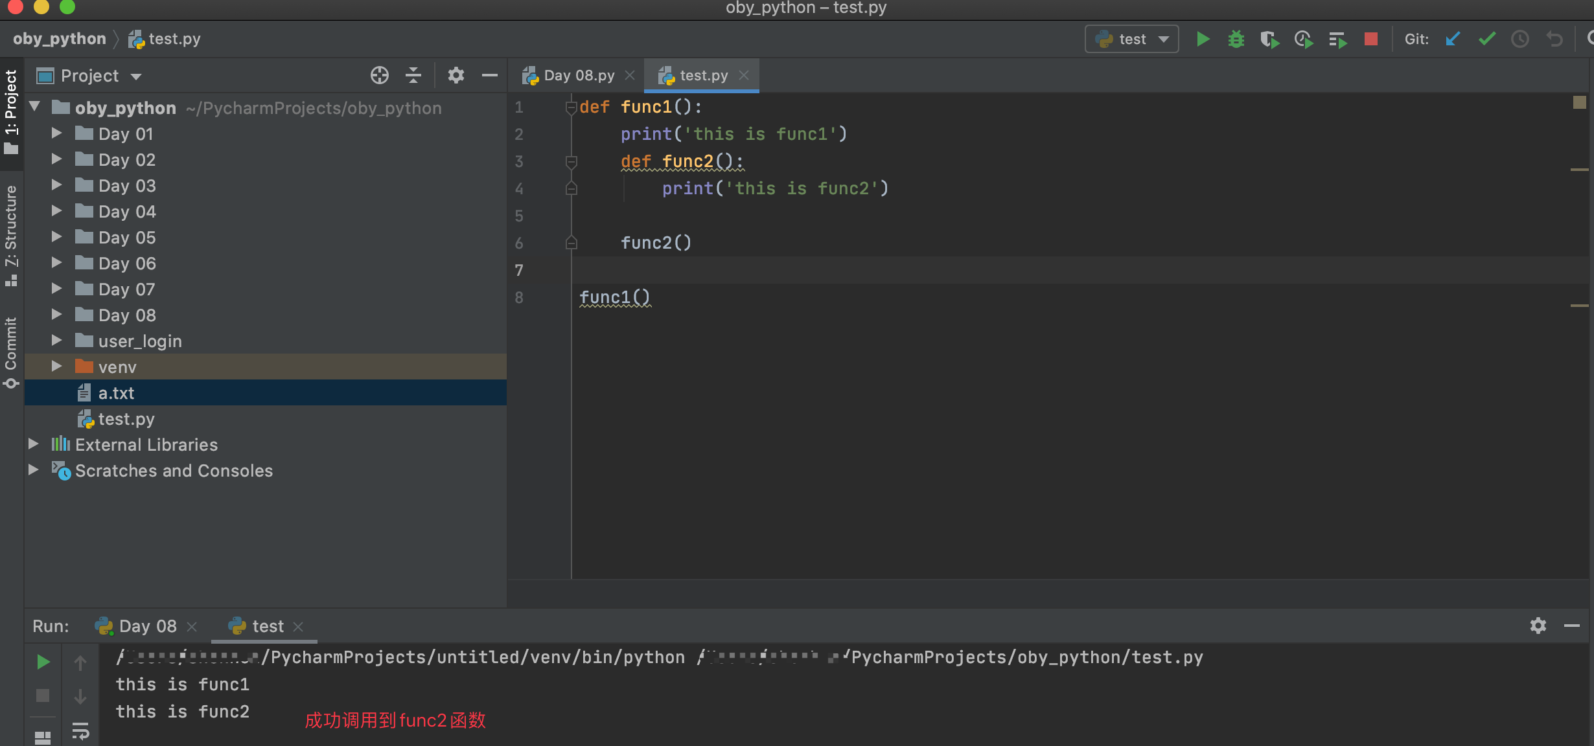Open Project panel gear settings

point(456,76)
